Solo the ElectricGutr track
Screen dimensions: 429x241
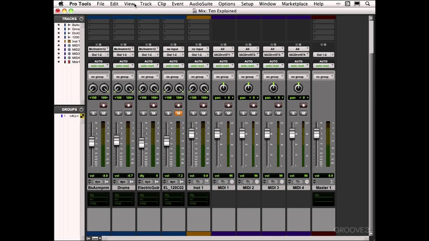tap(143, 113)
